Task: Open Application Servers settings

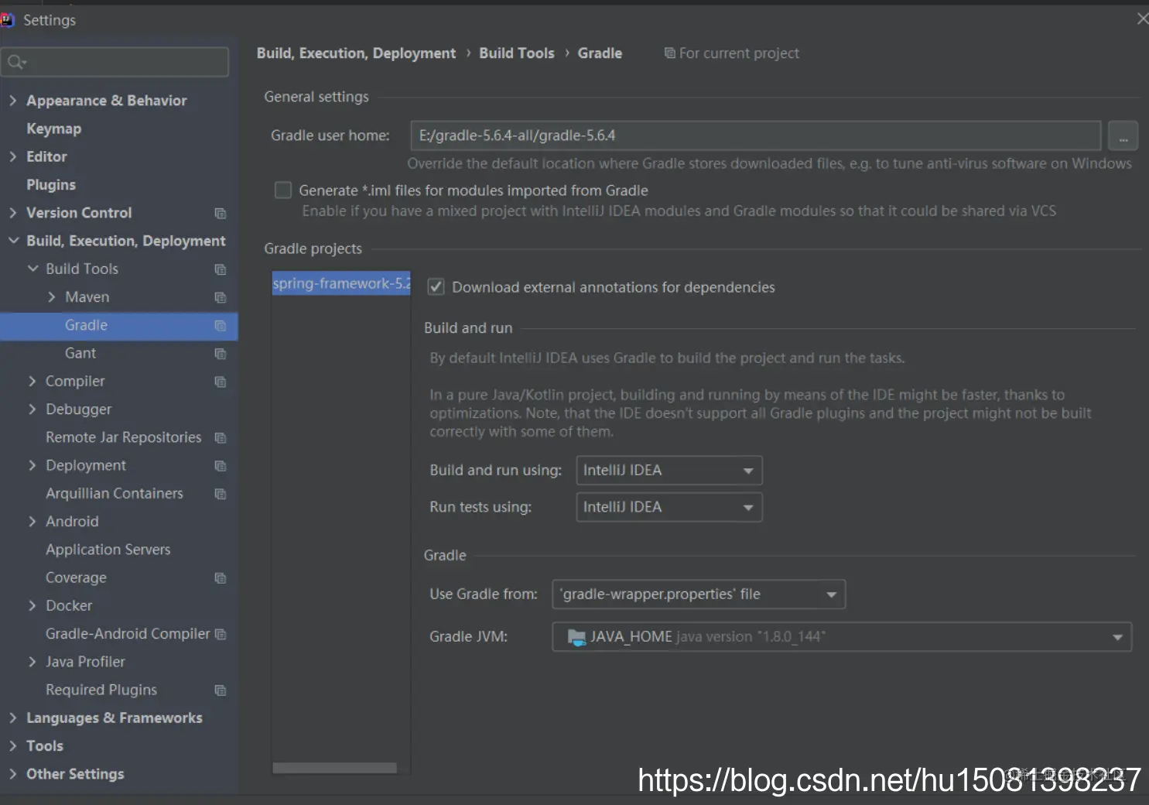Action: click(x=108, y=550)
